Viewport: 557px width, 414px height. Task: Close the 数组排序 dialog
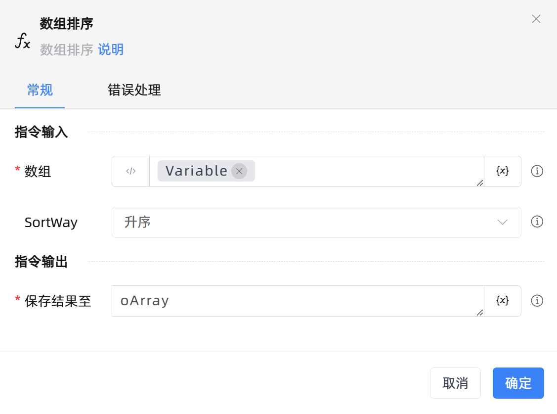pyautogui.click(x=536, y=19)
